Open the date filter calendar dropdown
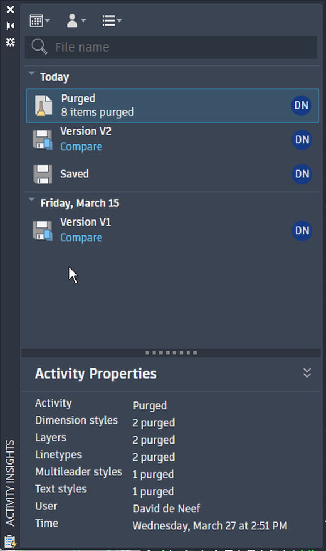 click(40, 20)
